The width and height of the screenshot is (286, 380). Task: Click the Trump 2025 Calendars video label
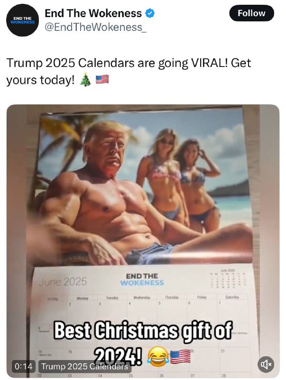[85, 366]
